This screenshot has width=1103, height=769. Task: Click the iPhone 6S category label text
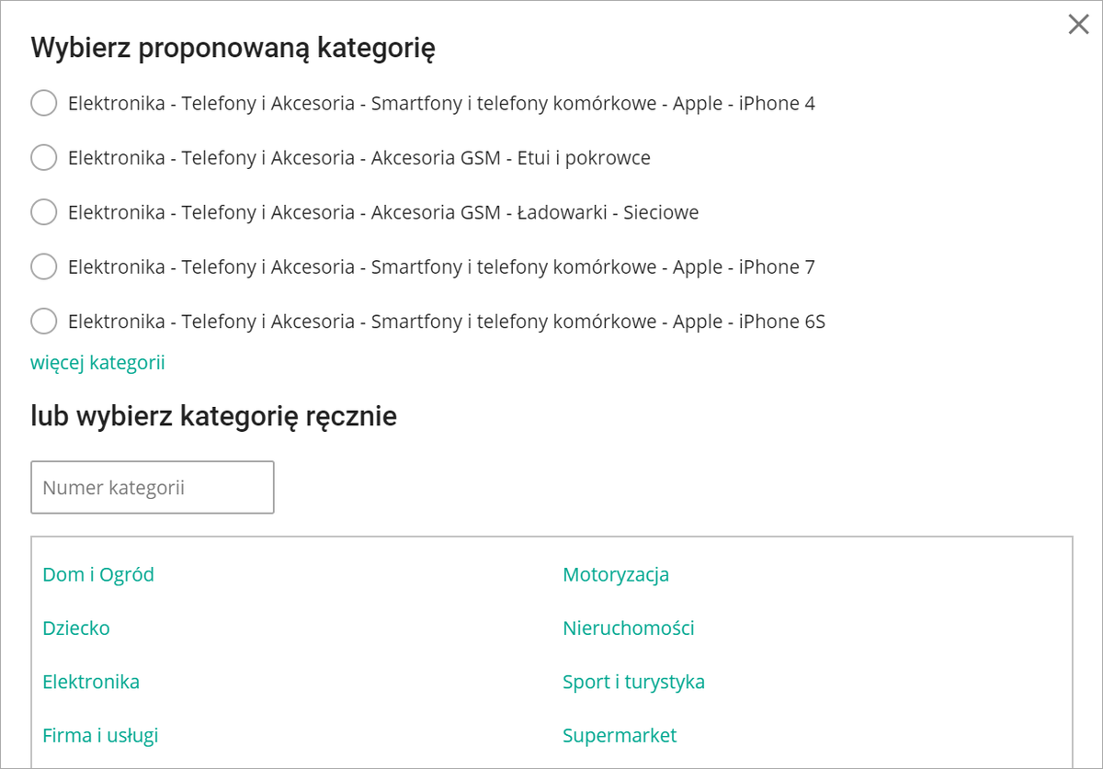click(447, 322)
